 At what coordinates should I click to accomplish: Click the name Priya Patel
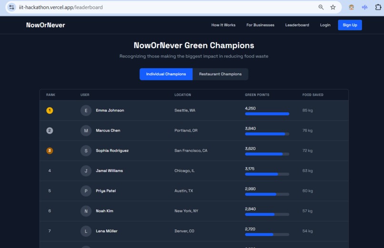[106, 191]
